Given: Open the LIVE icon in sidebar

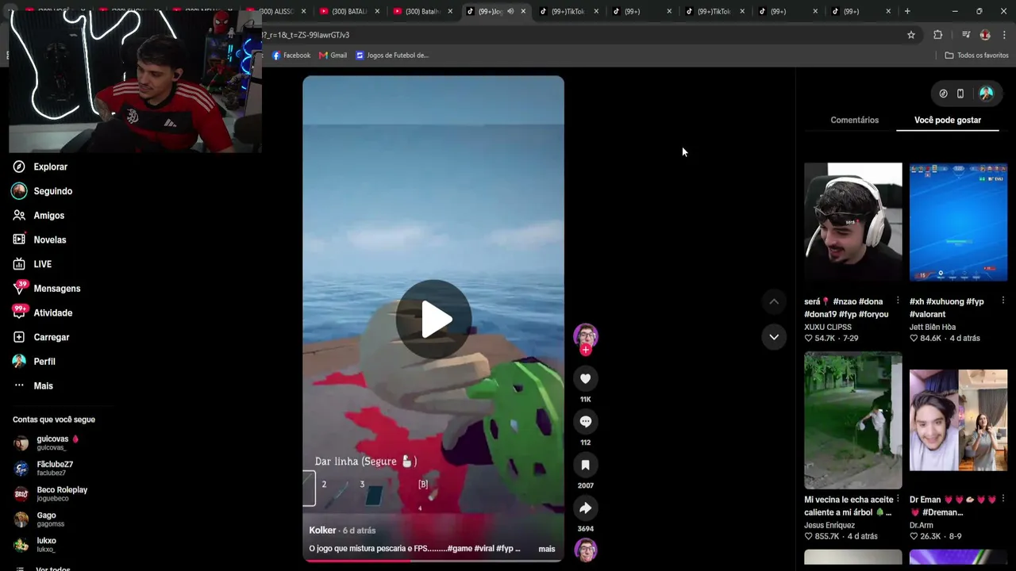Looking at the screenshot, I should 19,264.
